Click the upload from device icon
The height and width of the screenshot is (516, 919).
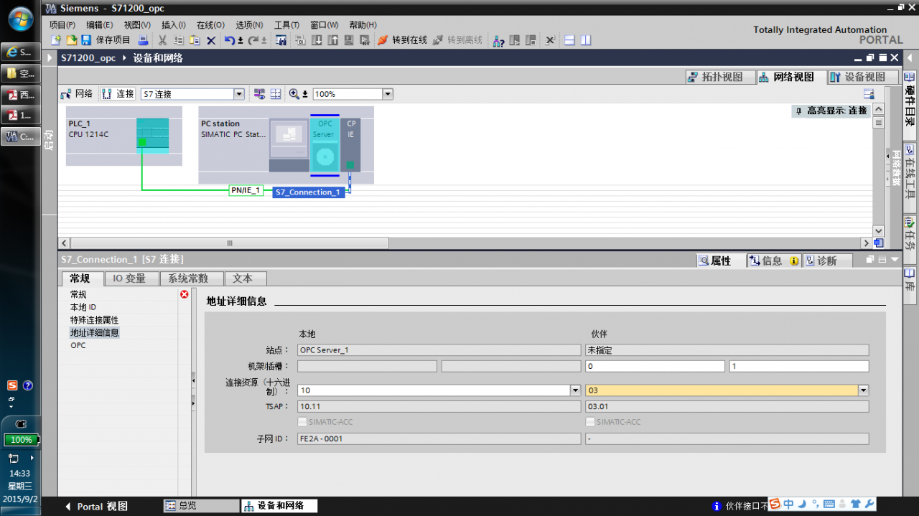tap(333, 40)
